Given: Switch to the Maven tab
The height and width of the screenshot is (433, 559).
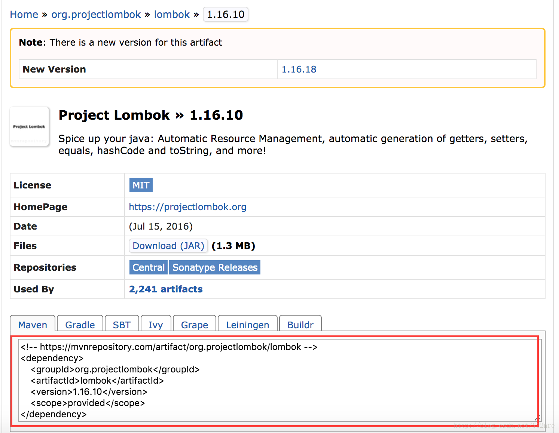Looking at the screenshot, I should pyautogui.click(x=33, y=324).
